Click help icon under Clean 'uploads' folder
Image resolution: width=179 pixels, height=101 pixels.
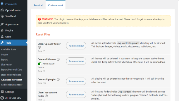[x=39, y=47]
